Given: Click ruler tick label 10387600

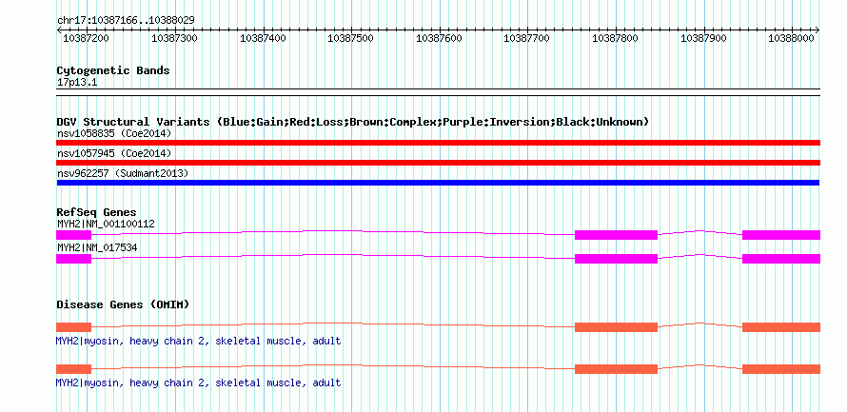Looking at the screenshot, I should click(x=439, y=38).
